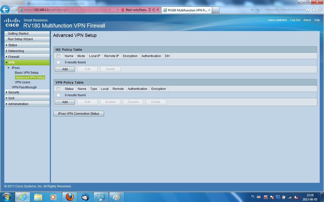This screenshot has height=202, width=324.
Task: Click Edit under the VPN Policy Table
Action: [x=88, y=102]
